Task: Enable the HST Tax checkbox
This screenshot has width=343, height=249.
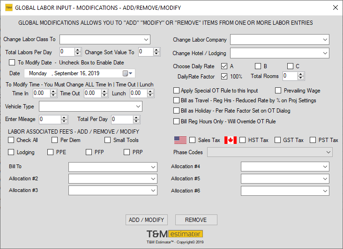Action: [x=243, y=140]
